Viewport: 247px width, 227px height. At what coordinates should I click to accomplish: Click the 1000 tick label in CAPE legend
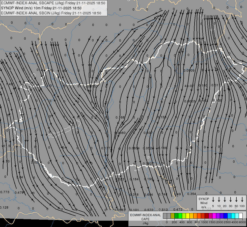point(204,222)
